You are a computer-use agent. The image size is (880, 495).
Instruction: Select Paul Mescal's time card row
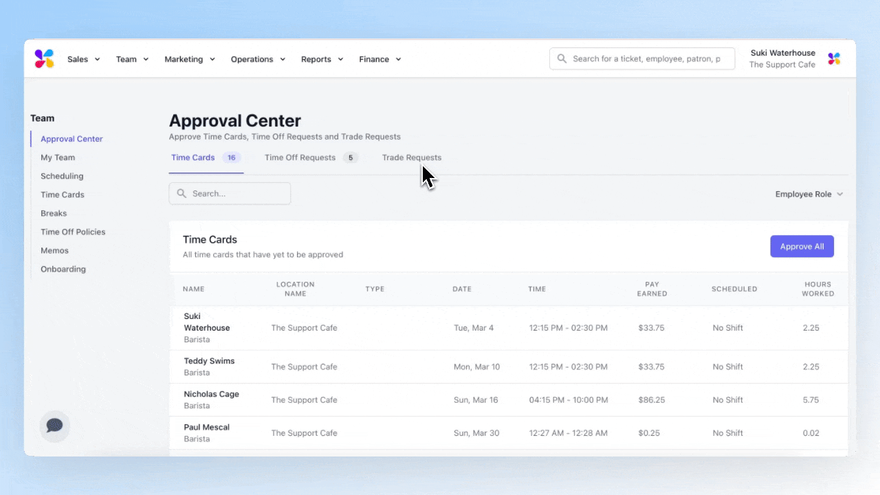[509, 432]
